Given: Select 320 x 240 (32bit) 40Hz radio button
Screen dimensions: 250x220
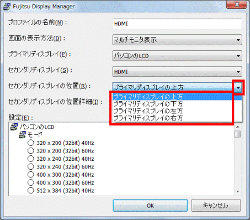Looking at the screenshot, I should (31, 159).
